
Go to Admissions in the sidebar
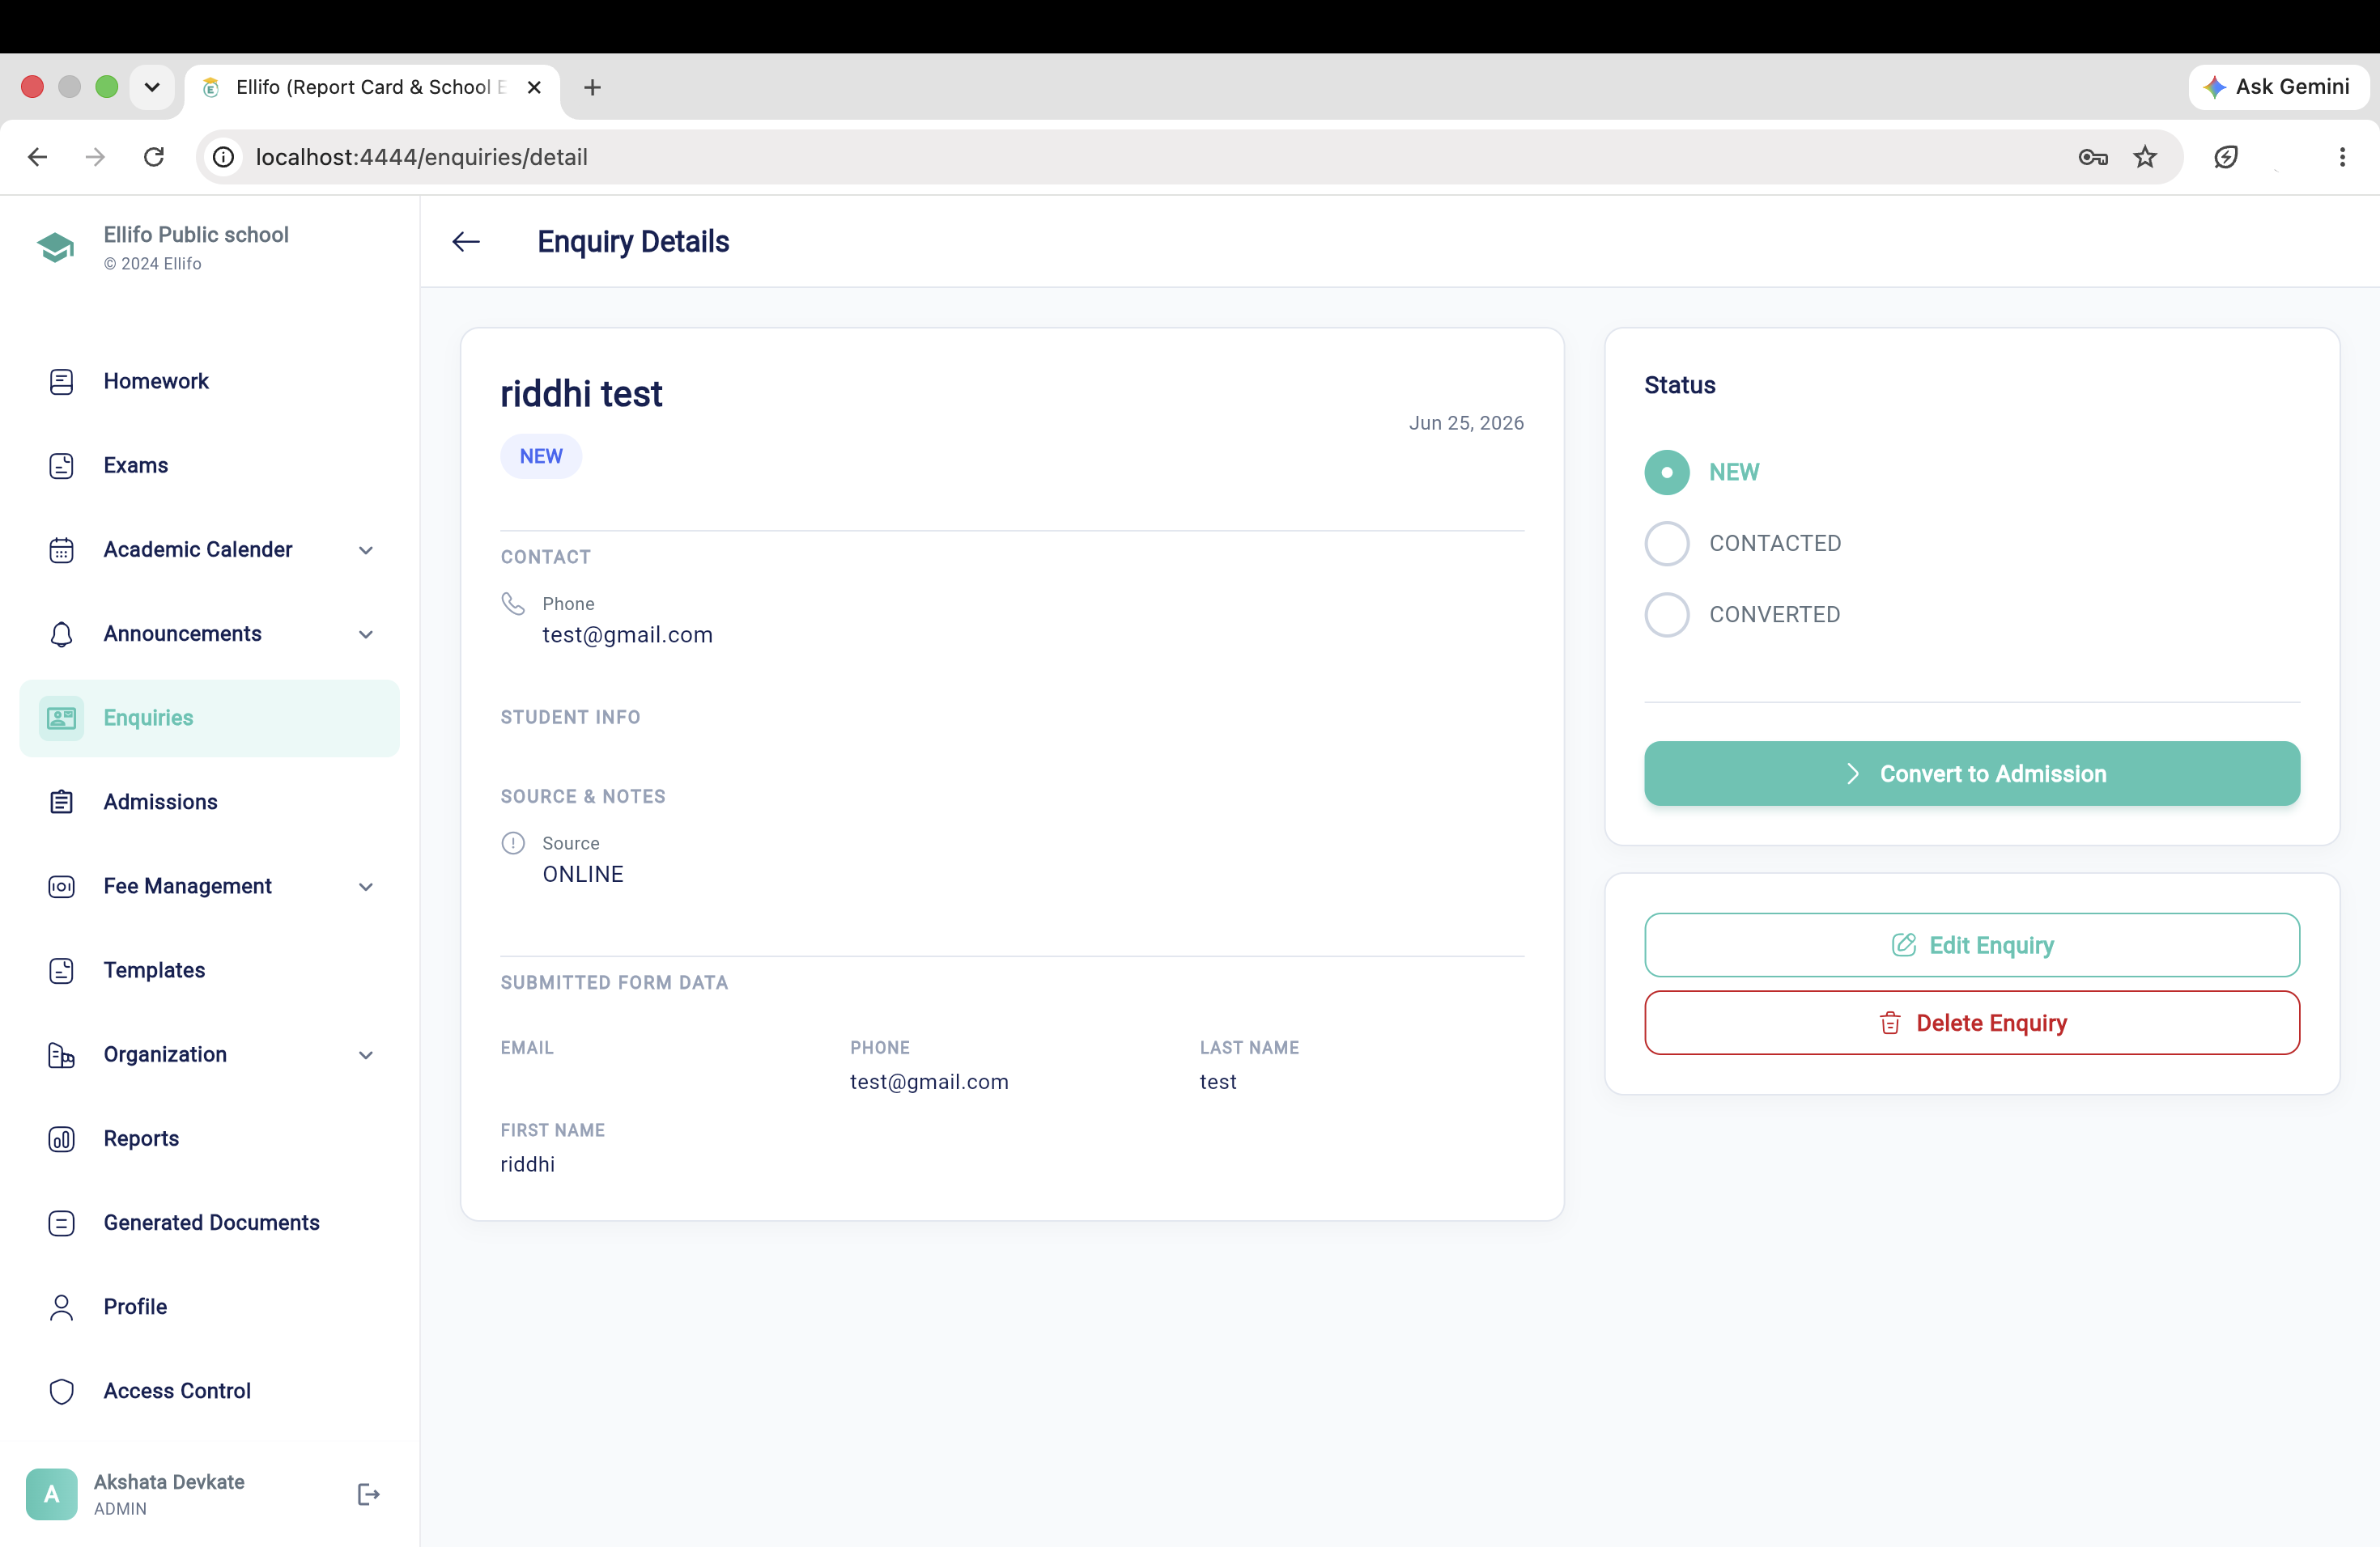209,802
